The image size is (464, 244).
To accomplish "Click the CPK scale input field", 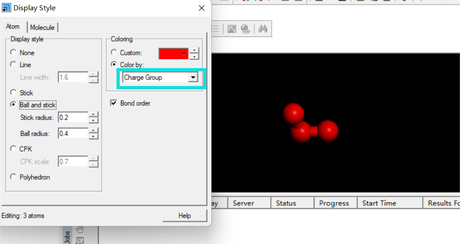I will (x=73, y=161).
